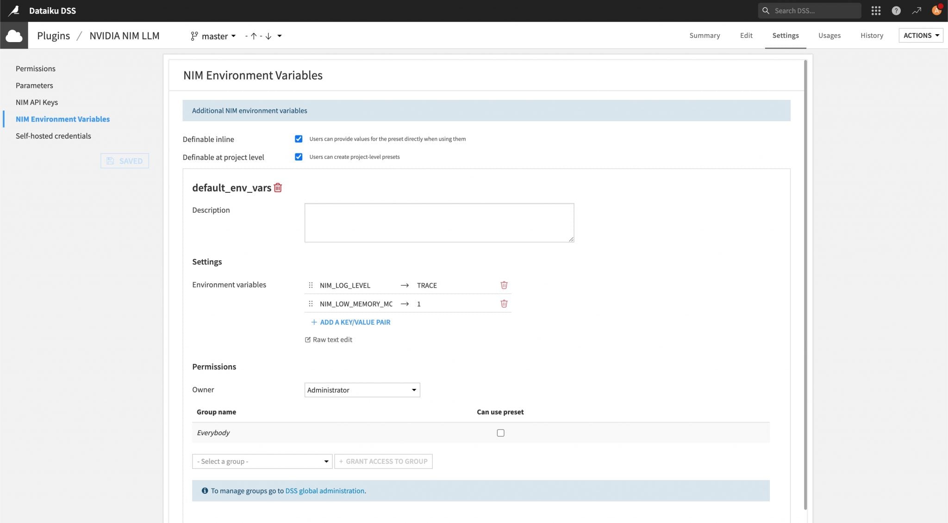Toggle the Definable inline checkbox

coord(299,139)
